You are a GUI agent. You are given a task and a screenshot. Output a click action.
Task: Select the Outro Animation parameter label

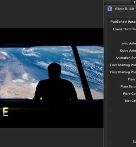(x=128, y=51)
